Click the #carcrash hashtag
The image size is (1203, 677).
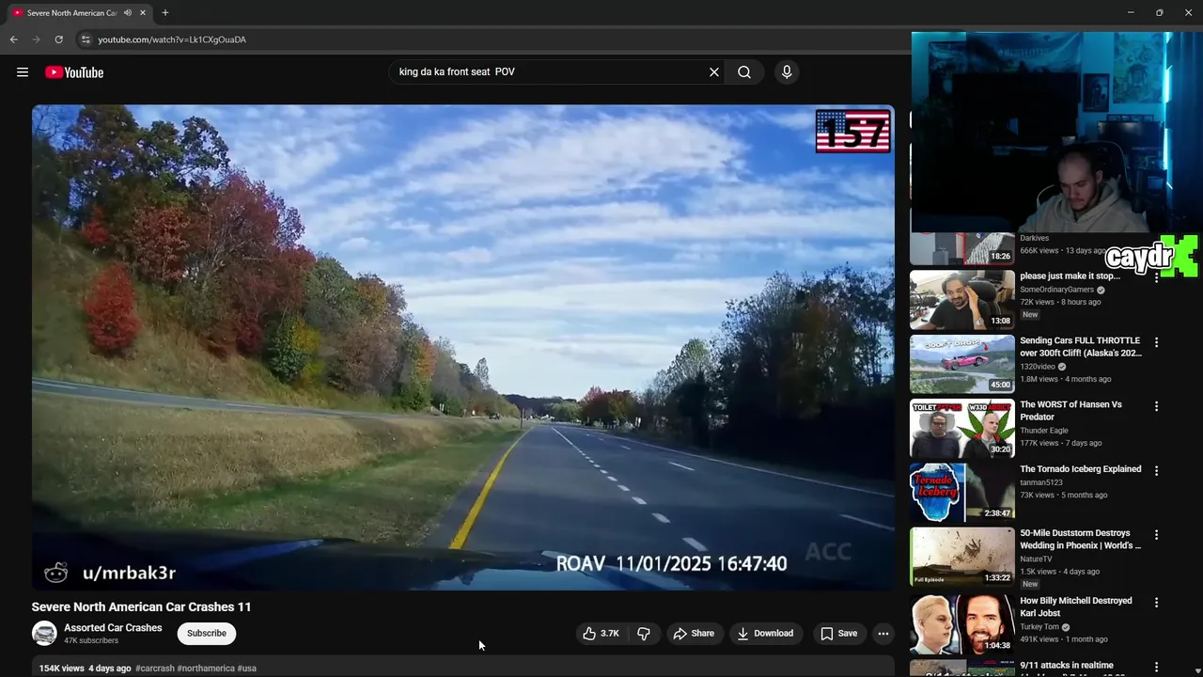pos(155,669)
